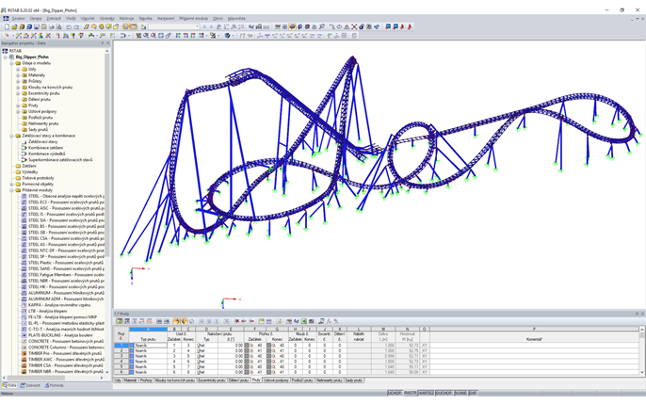Open the Nápověda menu
Screen dimensions: 646x404
pyautogui.click(x=236, y=19)
